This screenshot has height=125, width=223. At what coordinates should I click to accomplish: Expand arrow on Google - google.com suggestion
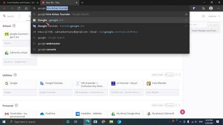tap(186, 20)
